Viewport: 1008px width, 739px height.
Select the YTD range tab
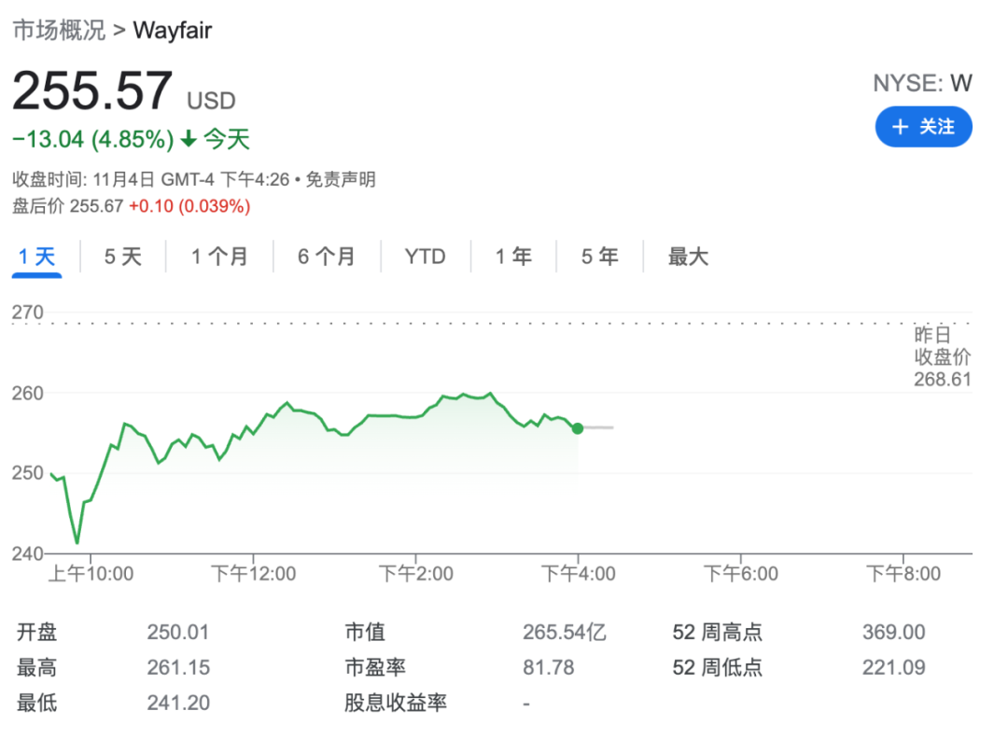click(425, 257)
